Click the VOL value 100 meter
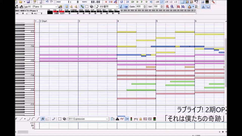 pos(56,13)
